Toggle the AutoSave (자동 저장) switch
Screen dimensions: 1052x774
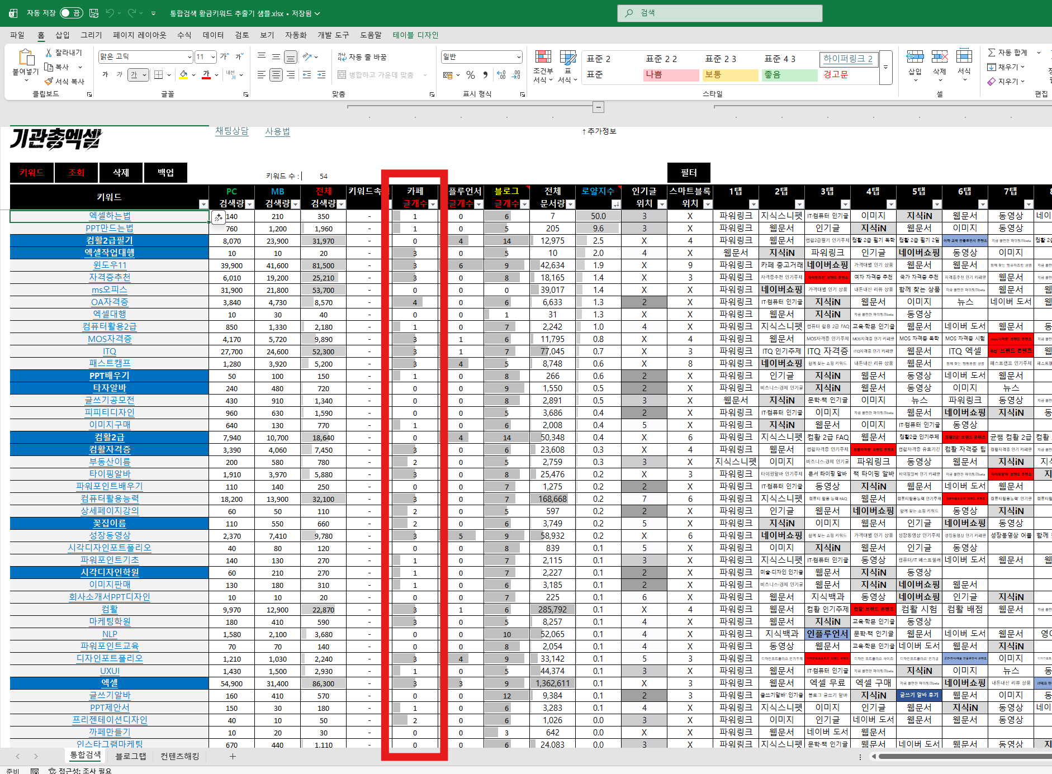click(x=71, y=13)
